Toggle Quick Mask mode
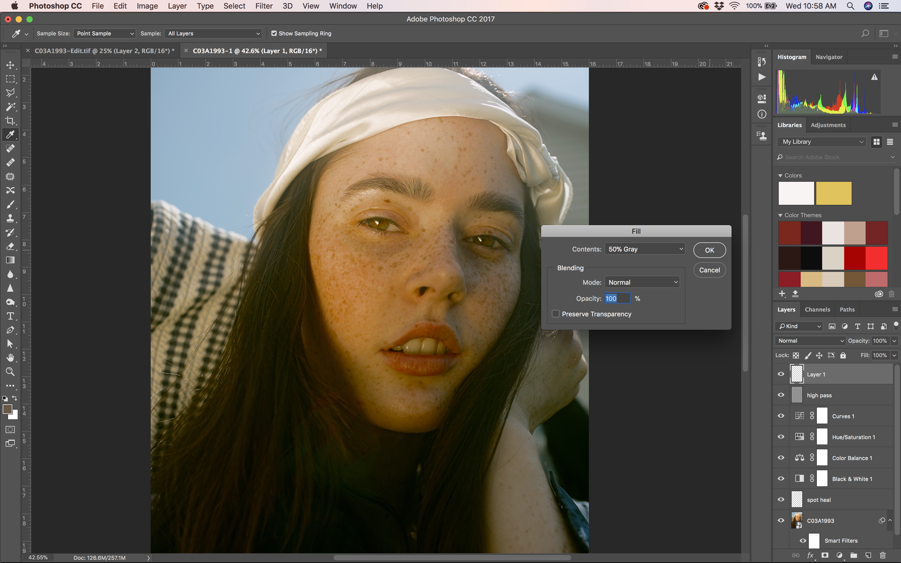This screenshot has width=901, height=563. click(10, 429)
